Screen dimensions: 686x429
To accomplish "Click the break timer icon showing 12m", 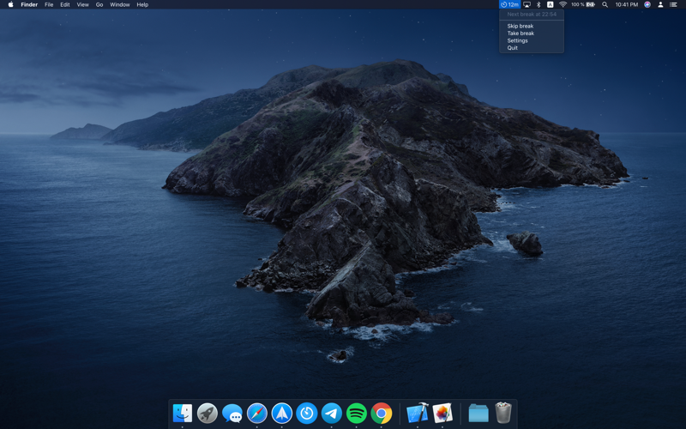I will pyautogui.click(x=509, y=4).
